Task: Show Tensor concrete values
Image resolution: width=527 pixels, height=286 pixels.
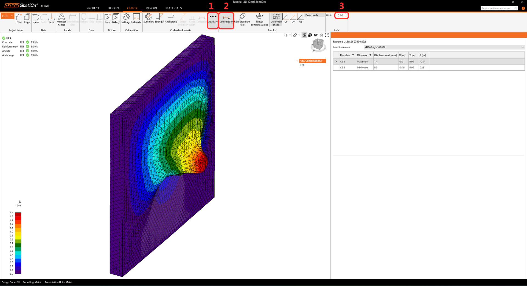Action: pos(259,19)
